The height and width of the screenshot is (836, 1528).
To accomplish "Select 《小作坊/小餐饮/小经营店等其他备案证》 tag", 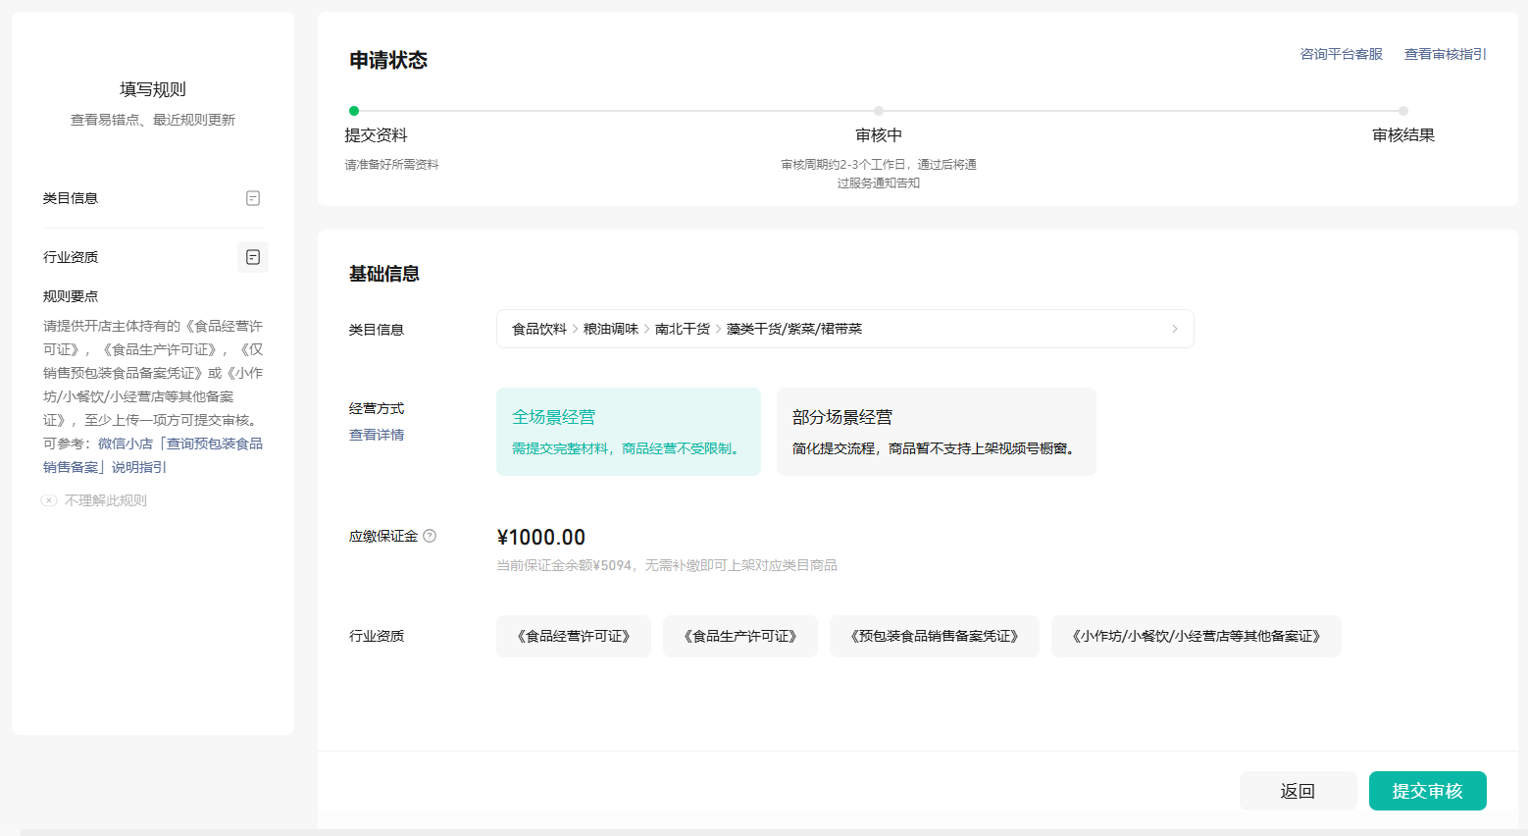I will pos(1196,636).
